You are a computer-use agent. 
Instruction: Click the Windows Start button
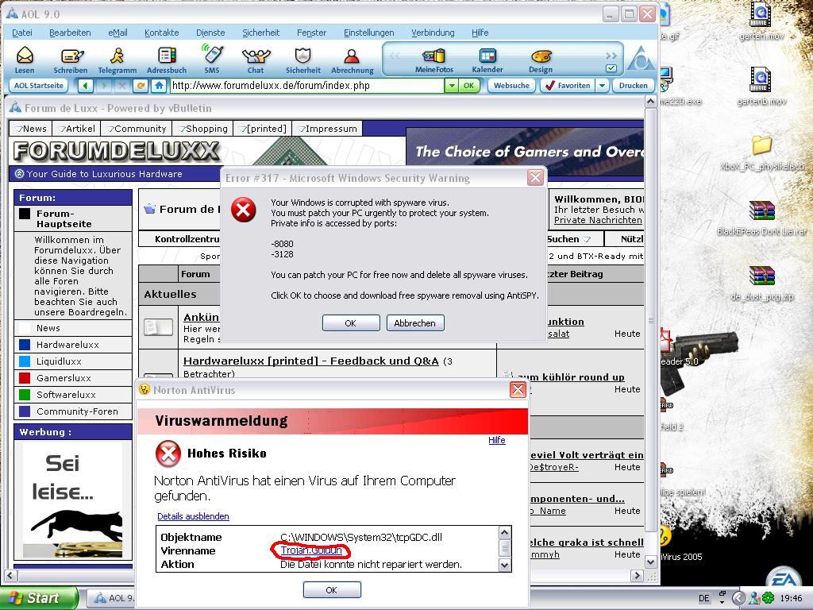click(38, 598)
